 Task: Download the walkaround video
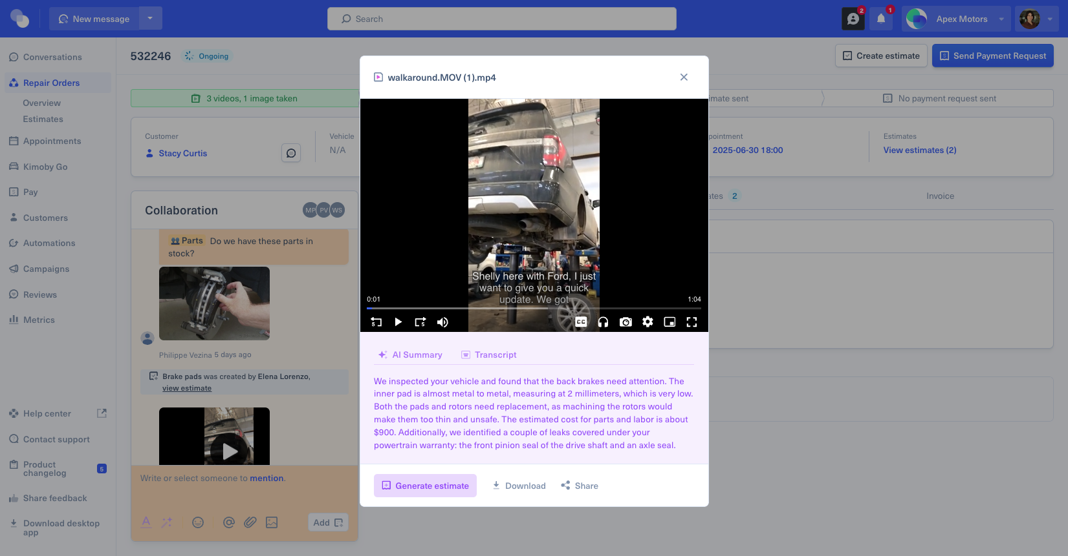519,486
